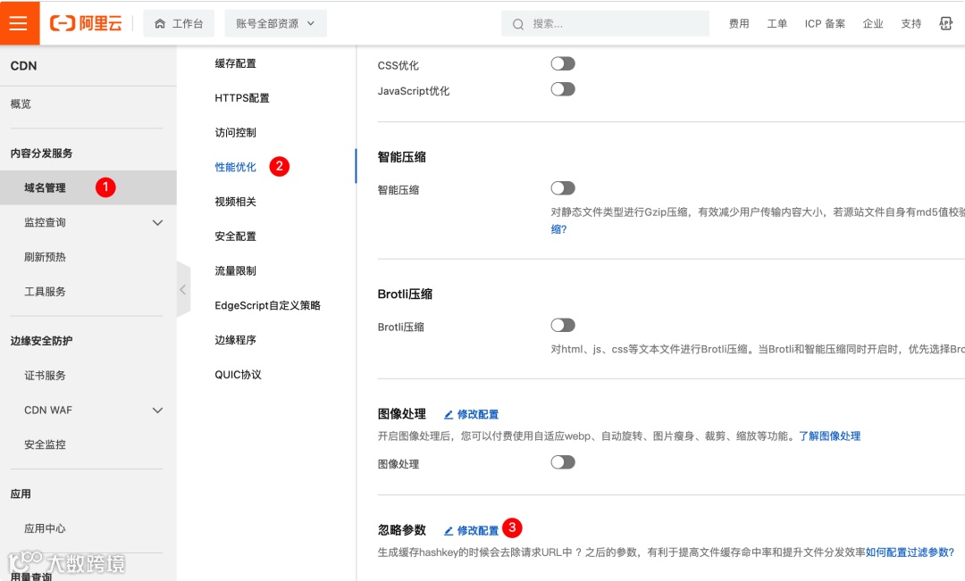
Task: Click the cloud shell icon in header
Action: pos(946,23)
